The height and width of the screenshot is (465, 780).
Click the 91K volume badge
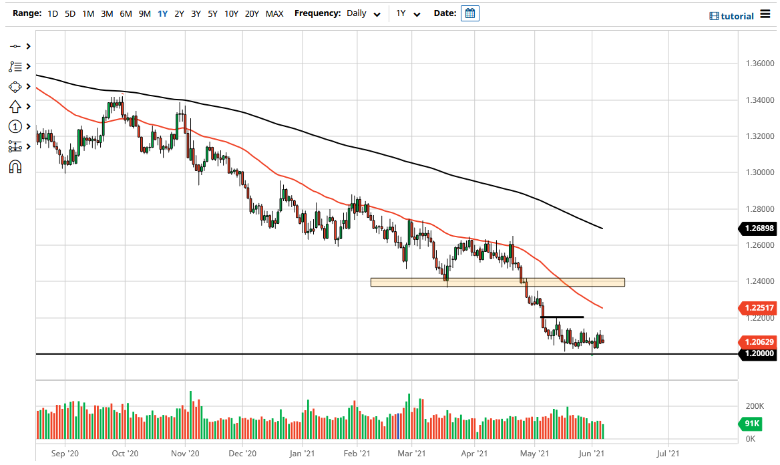pyautogui.click(x=751, y=424)
